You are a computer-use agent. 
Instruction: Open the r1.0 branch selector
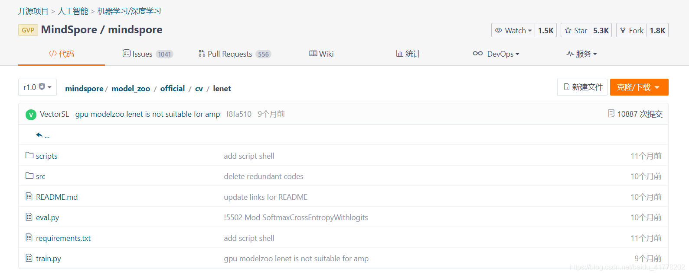pos(37,87)
